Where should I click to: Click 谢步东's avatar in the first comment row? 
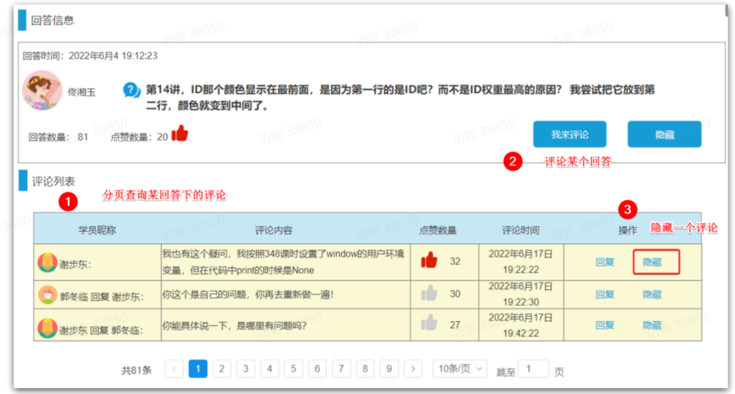coord(48,263)
